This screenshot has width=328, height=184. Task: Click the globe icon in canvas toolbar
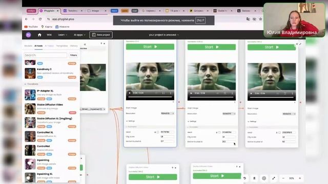264,178
